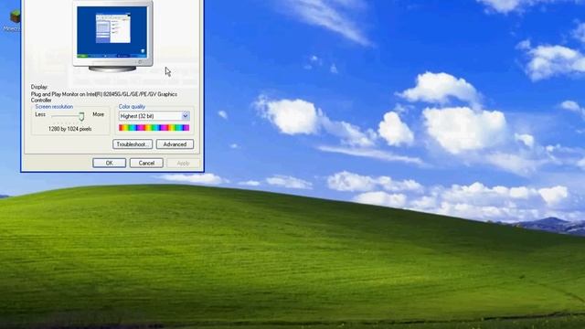Image resolution: width=585 pixels, height=329 pixels.
Task: Select the Minecraft desktop icon
Action: 14,20
